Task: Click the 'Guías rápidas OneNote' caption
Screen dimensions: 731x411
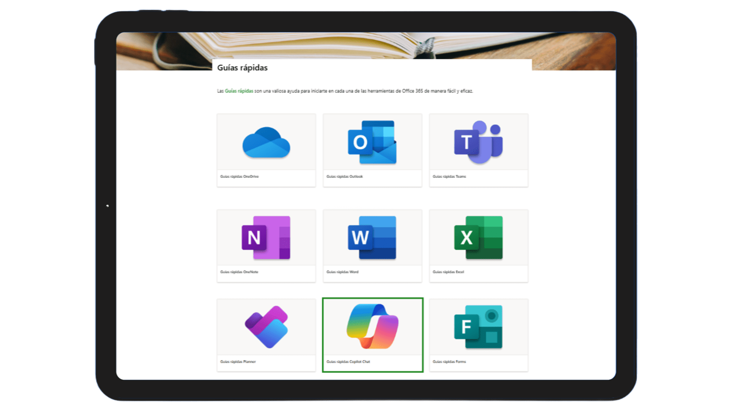Action: [239, 272]
